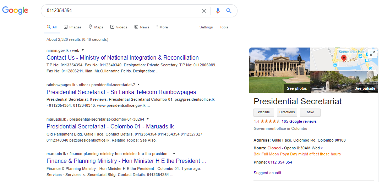This screenshot has width=382, height=182.
Task: Open the map thumbnail
Action: [x=344, y=59]
